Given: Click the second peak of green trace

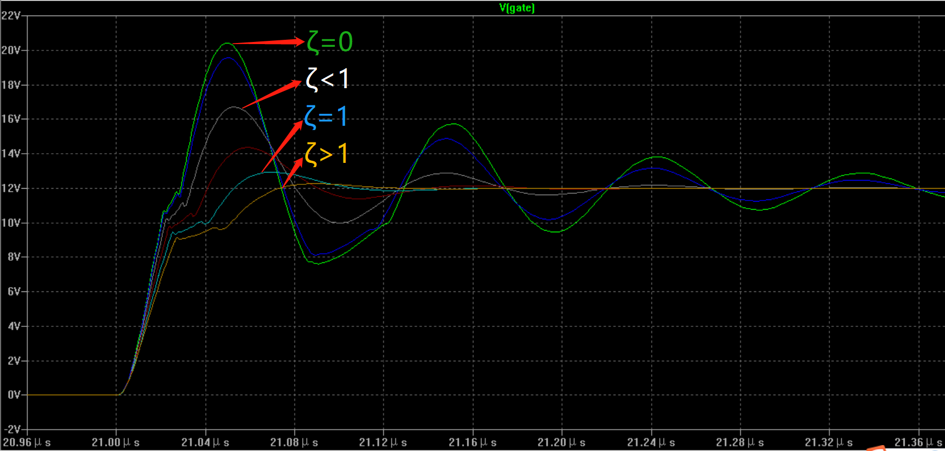Looking at the screenshot, I should [454, 124].
